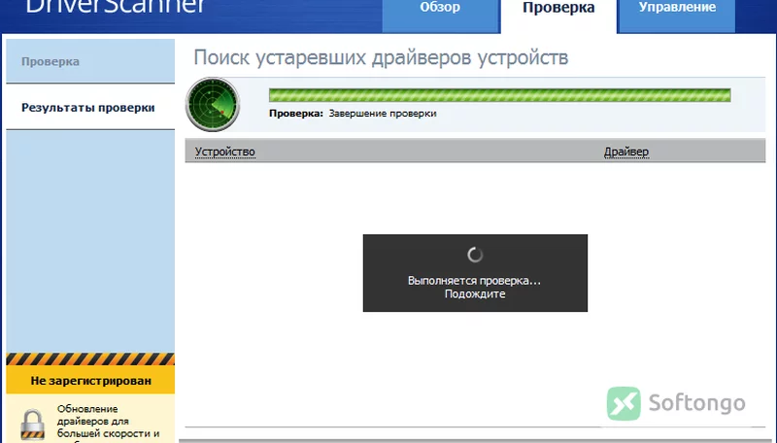The width and height of the screenshot is (777, 443).
Task: Click the heading Поиск устаревших драйверов устройств
Action: (381, 57)
